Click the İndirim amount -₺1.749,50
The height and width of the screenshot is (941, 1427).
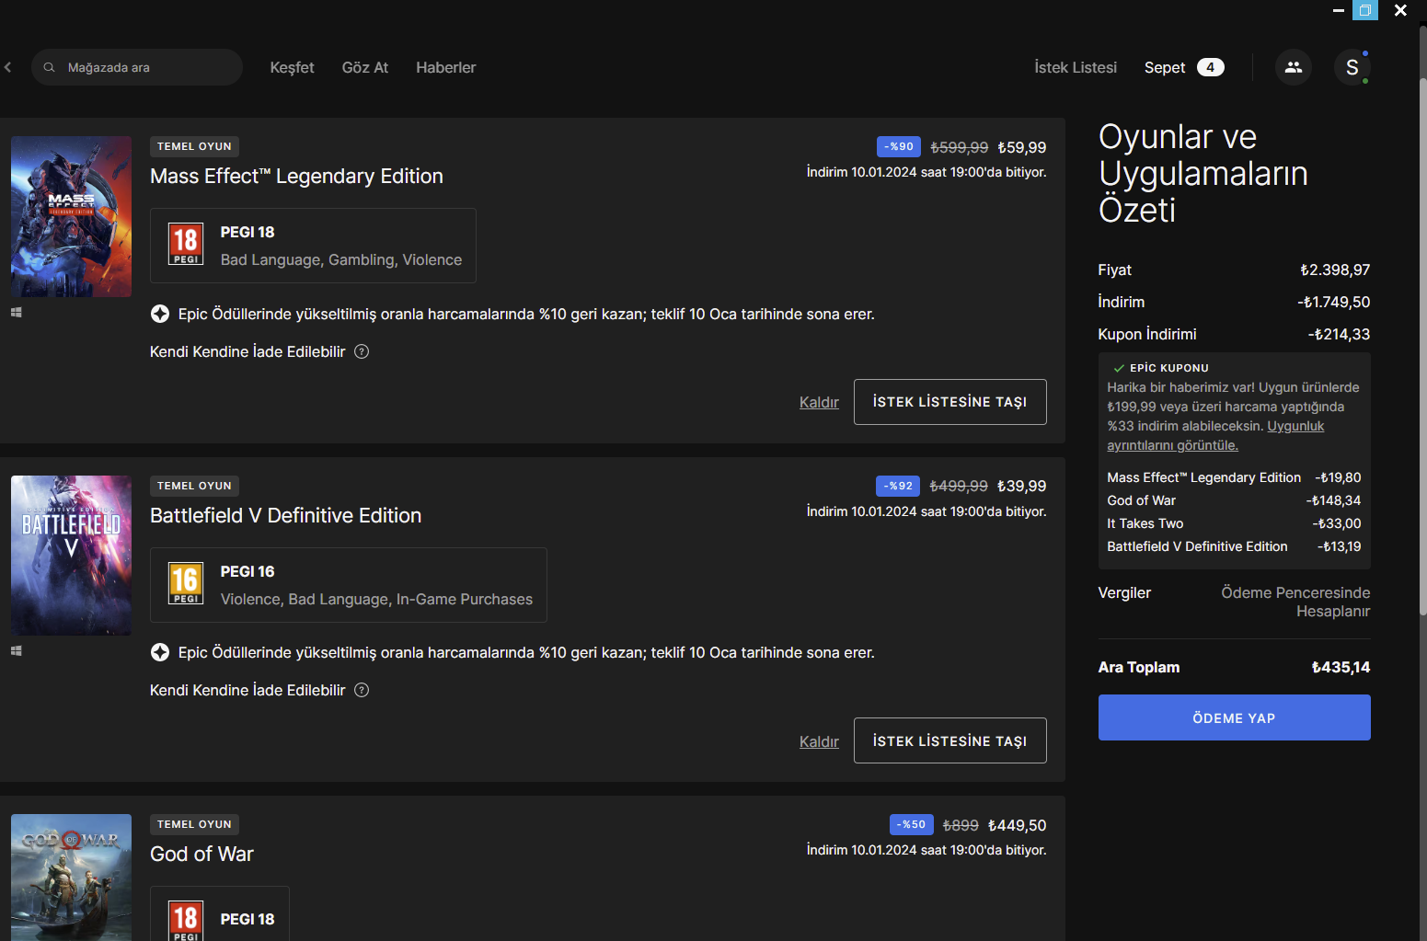coord(1334,302)
